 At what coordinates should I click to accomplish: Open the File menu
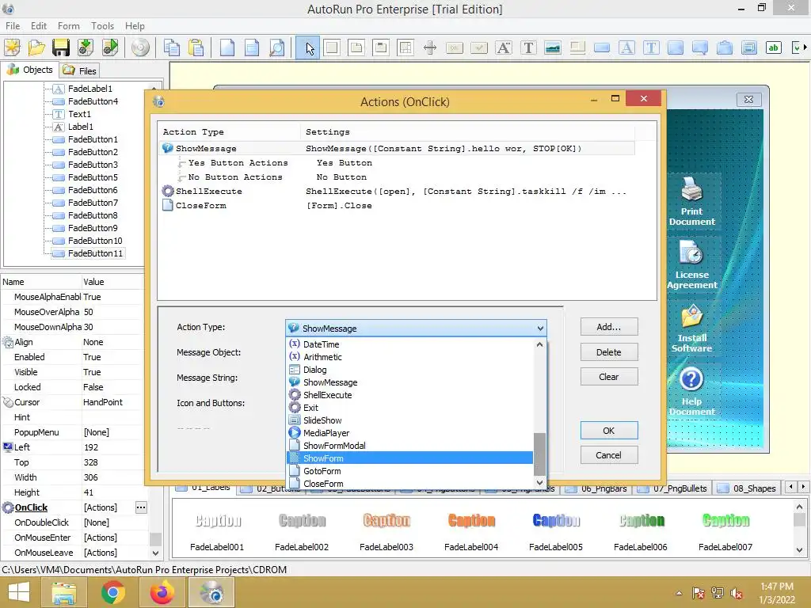(x=13, y=26)
